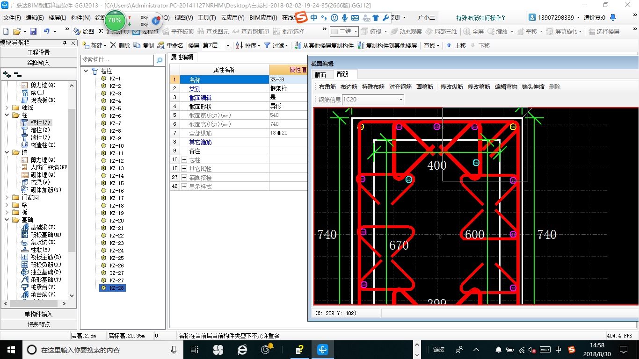
Task: Click 从其他楼层复制构件
Action: [x=324, y=46]
